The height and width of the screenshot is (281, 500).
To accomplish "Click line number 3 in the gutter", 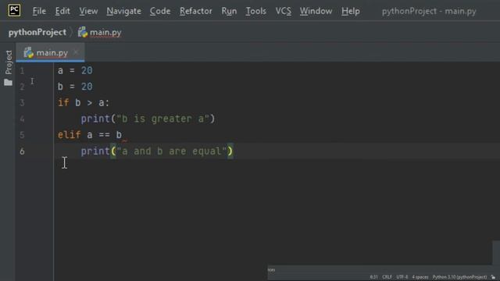I will (22, 103).
